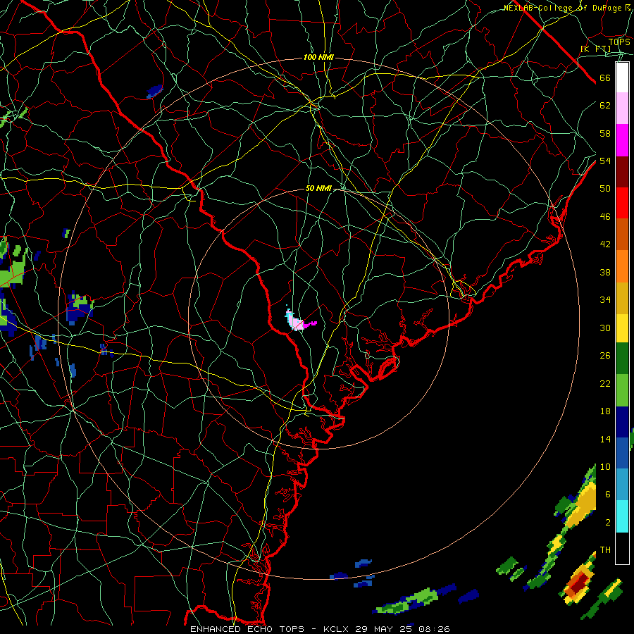
Task: Click the 50 NMI range ring label
Action: pos(318,188)
